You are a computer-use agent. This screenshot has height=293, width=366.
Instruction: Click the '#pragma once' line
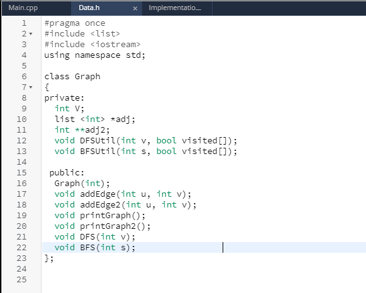tap(75, 23)
